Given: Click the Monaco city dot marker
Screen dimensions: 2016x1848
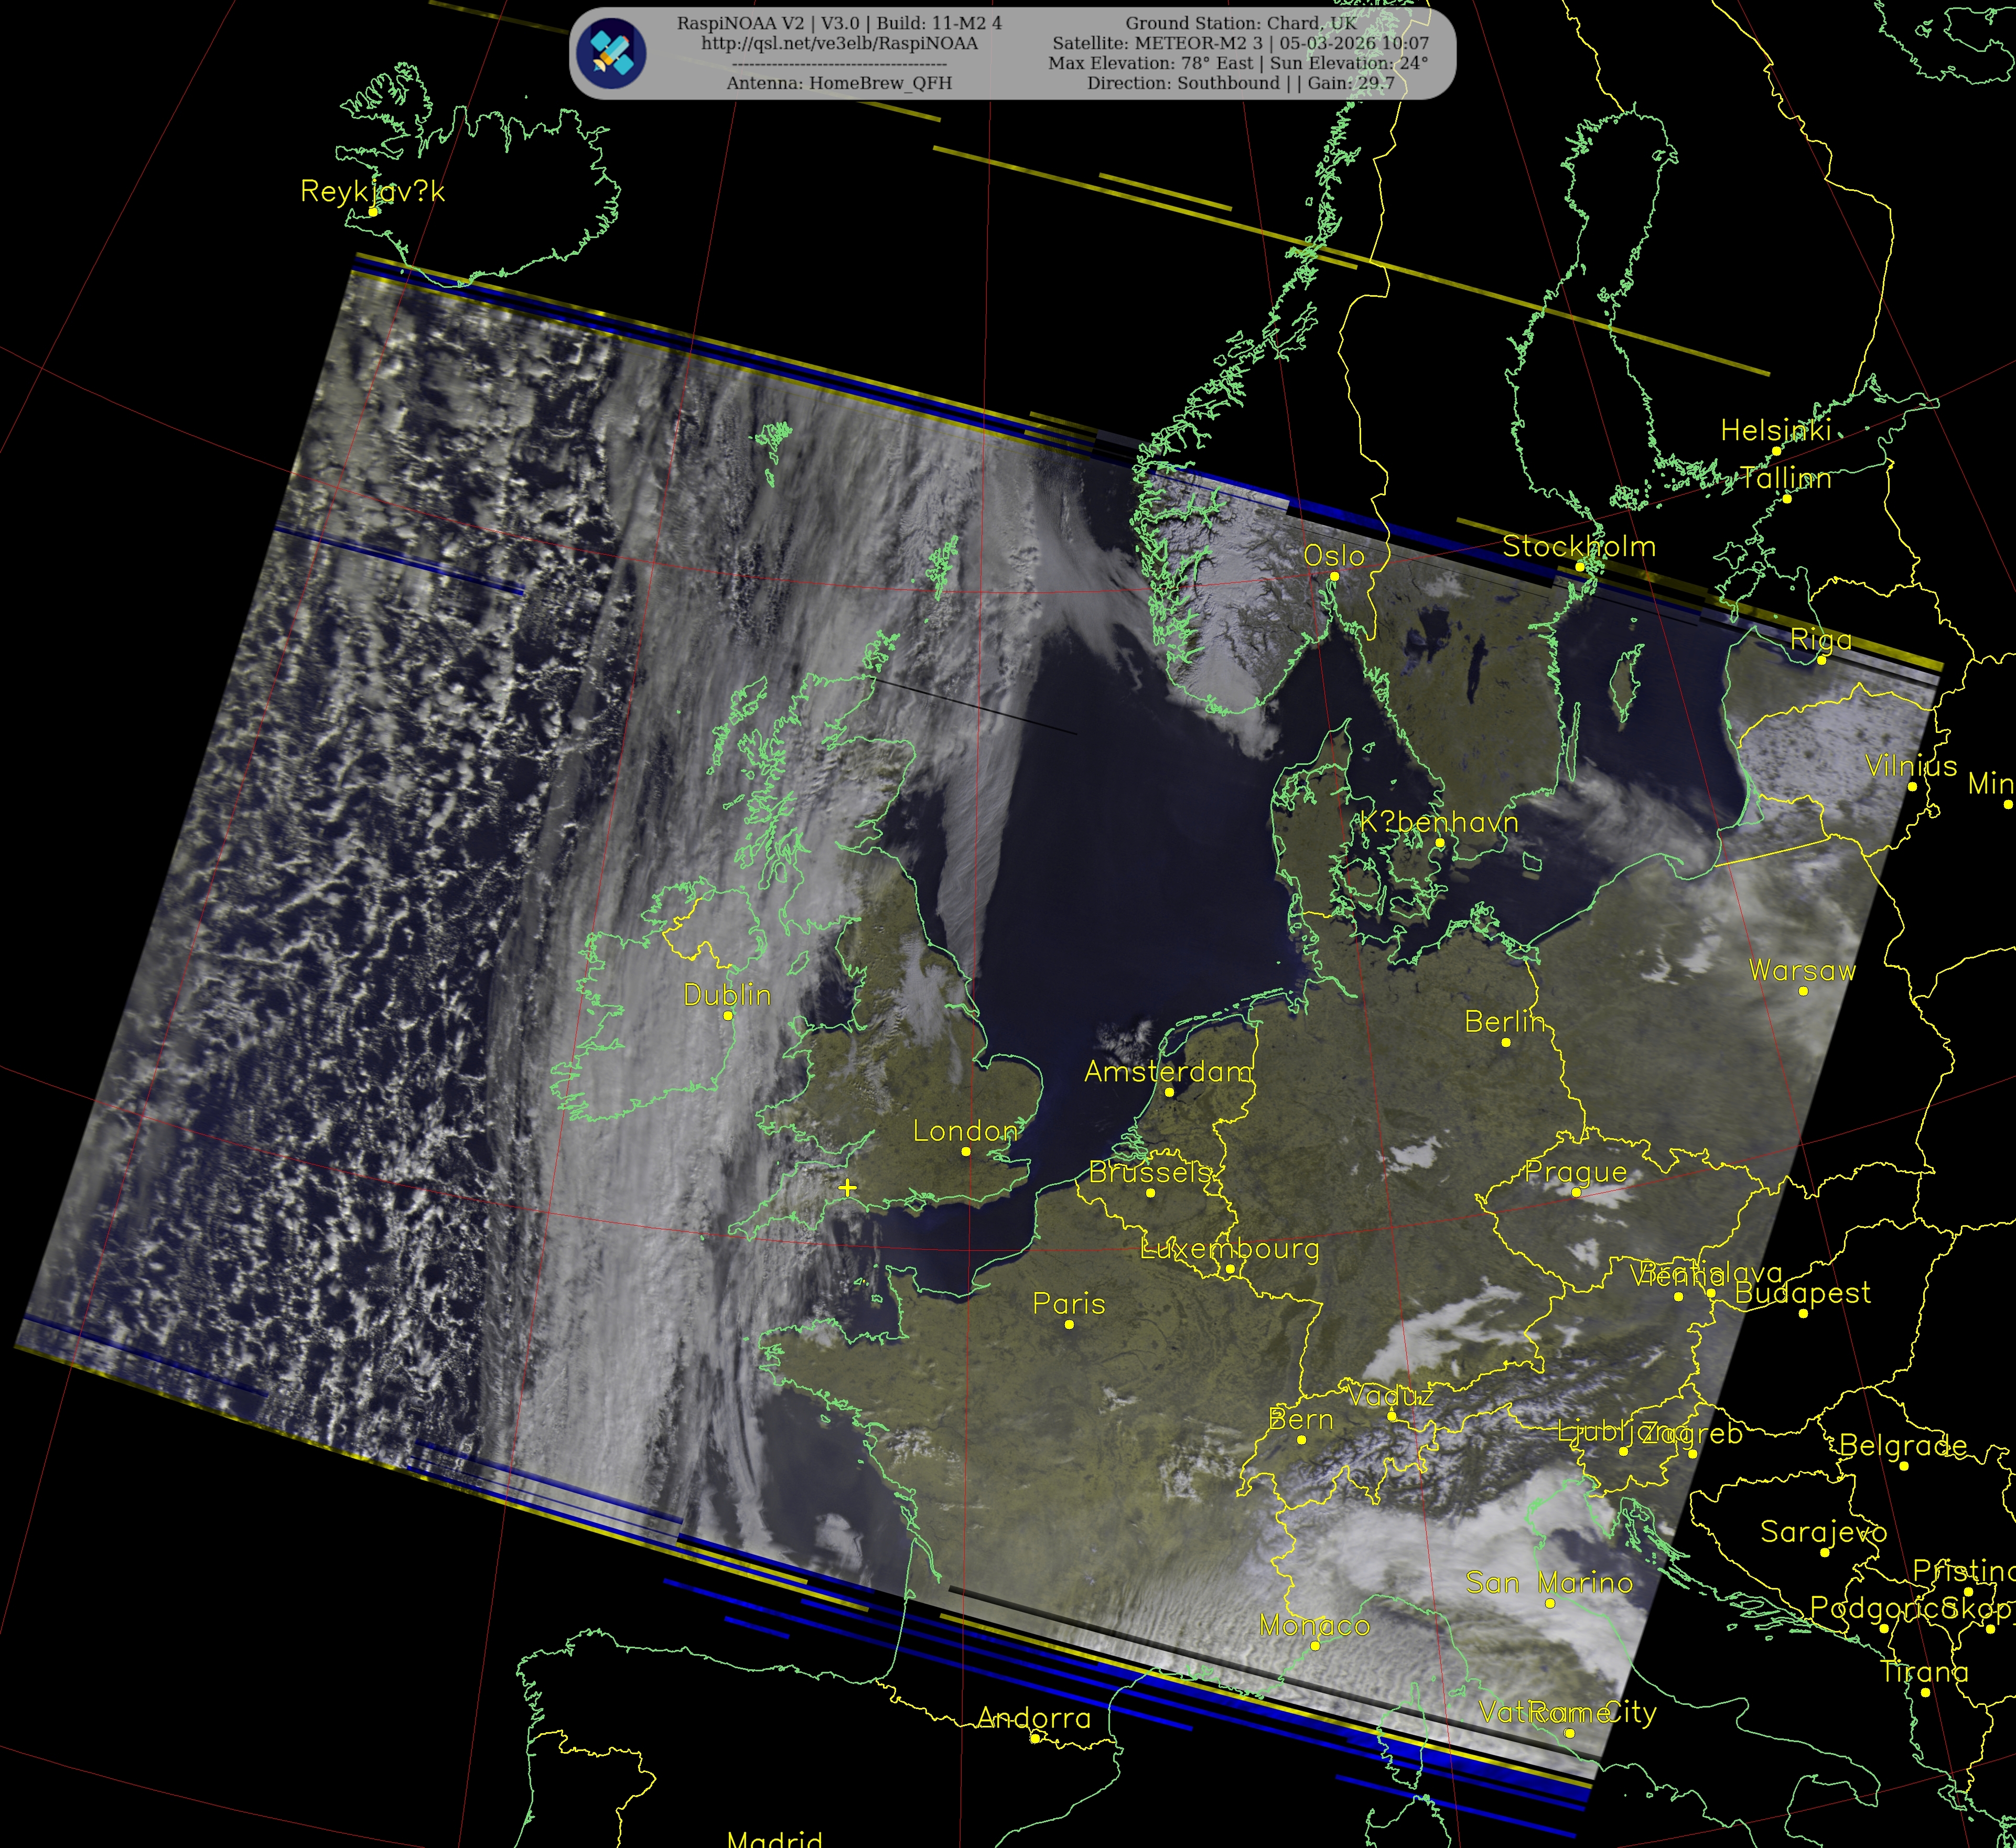Looking at the screenshot, I should tap(1315, 1645).
